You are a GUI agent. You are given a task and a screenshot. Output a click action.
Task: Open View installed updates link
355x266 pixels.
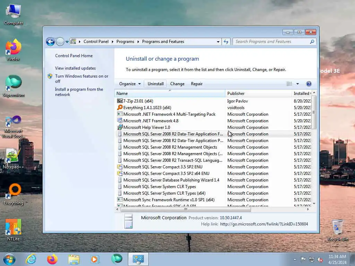[x=75, y=68]
